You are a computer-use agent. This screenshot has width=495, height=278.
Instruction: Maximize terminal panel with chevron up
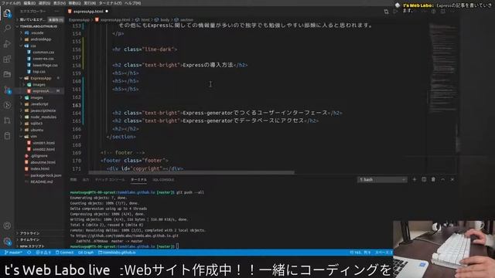[x=443, y=179]
